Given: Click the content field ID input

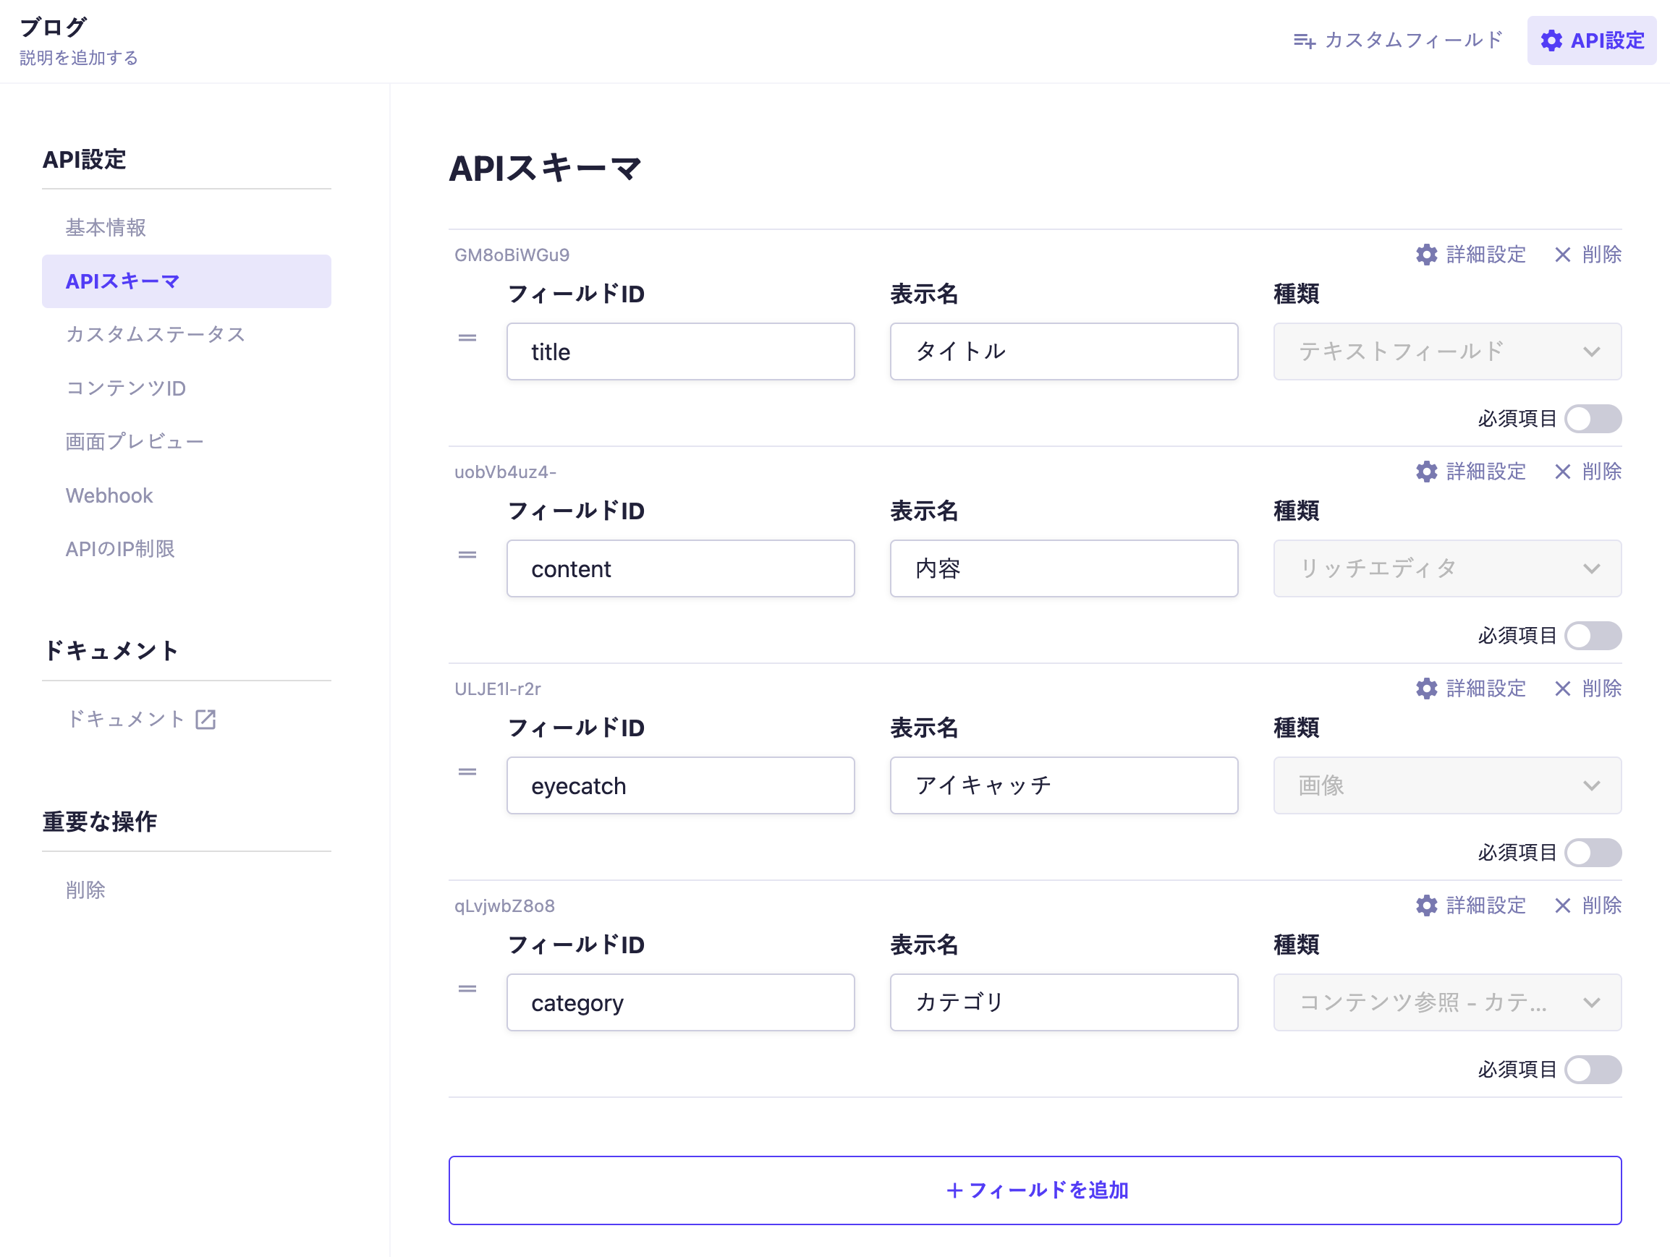Looking at the screenshot, I should coord(679,568).
